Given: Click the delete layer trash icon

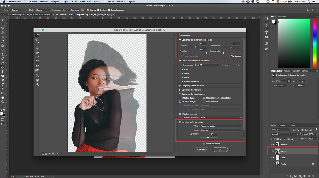Looking at the screenshot, I should [x=314, y=176].
